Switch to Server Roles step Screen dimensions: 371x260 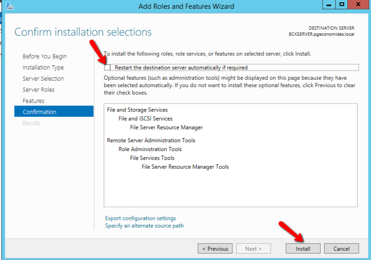[x=39, y=90]
